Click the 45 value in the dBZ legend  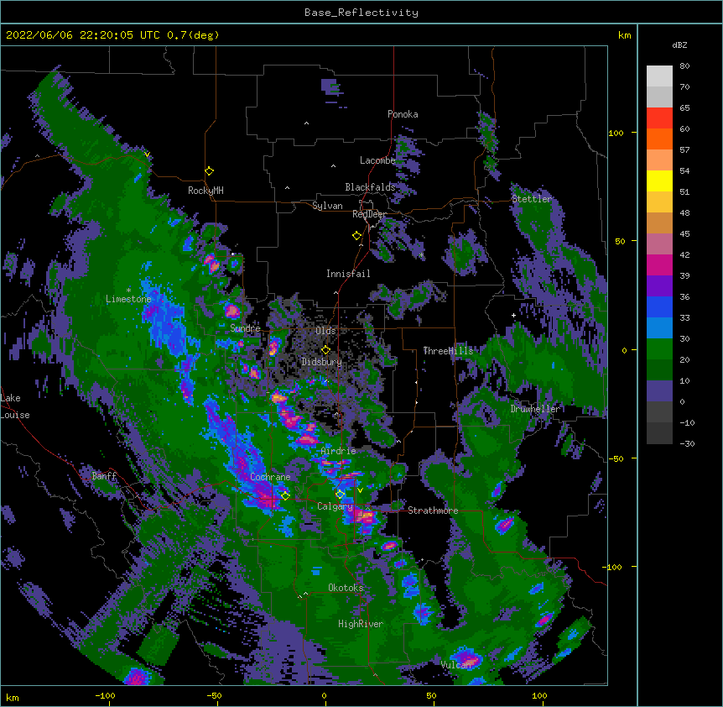[x=684, y=234]
